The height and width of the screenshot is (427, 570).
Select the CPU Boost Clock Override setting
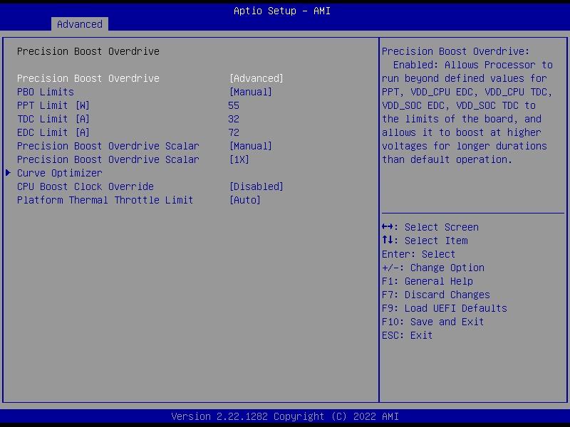85,186
